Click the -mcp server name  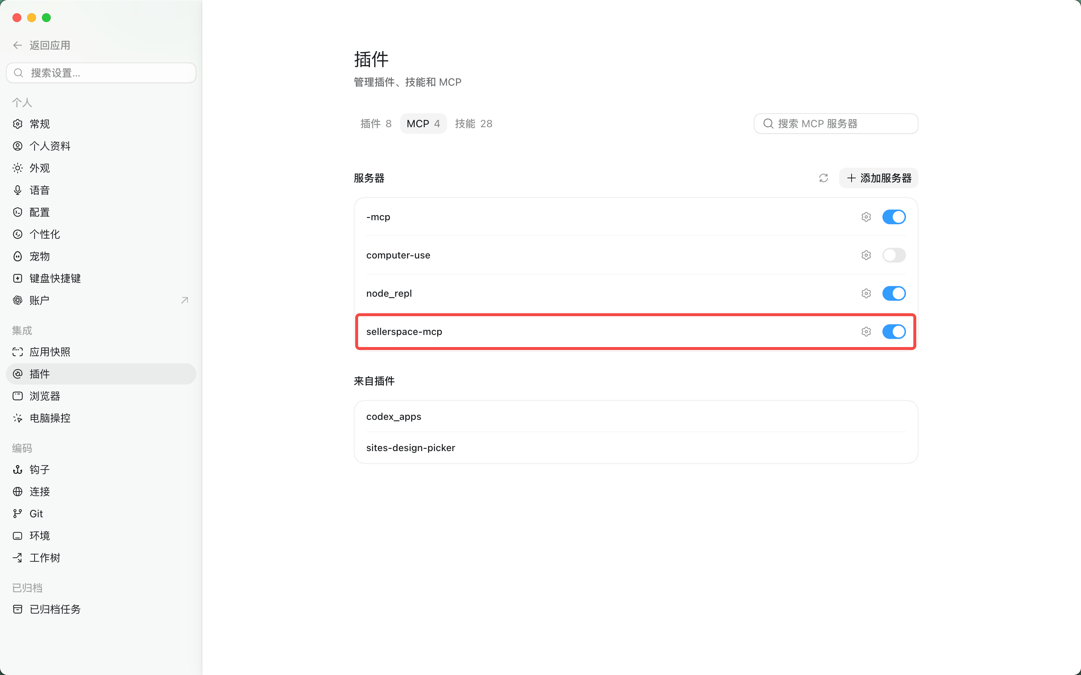click(x=378, y=217)
